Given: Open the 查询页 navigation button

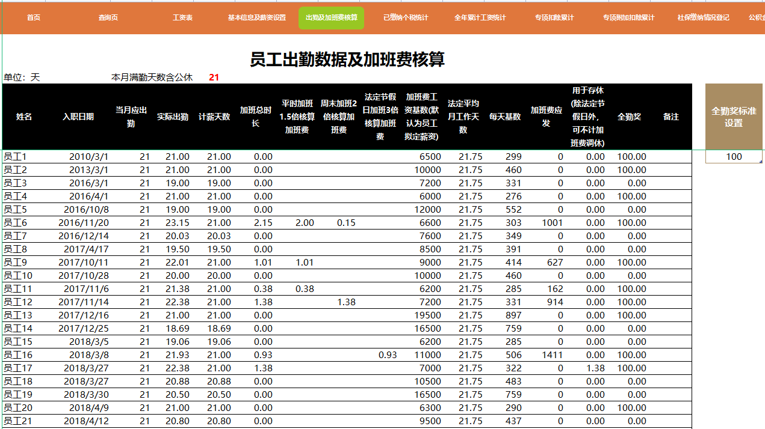Looking at the screenshot, I should [108, 18].
